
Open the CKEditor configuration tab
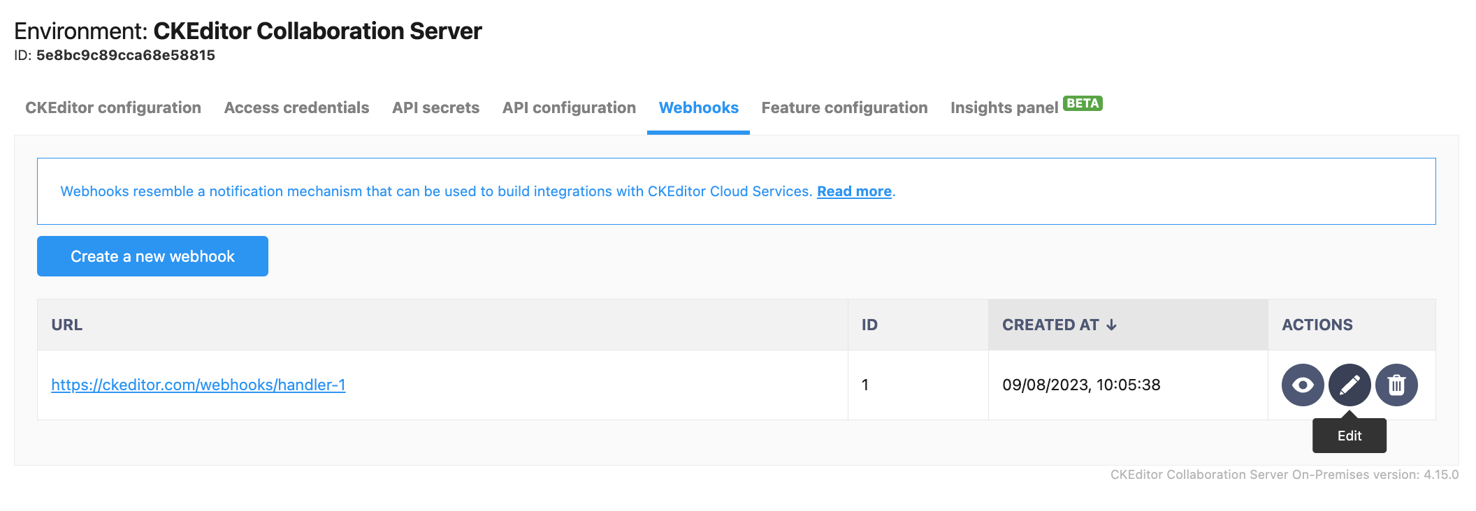(x=113, y=108)
